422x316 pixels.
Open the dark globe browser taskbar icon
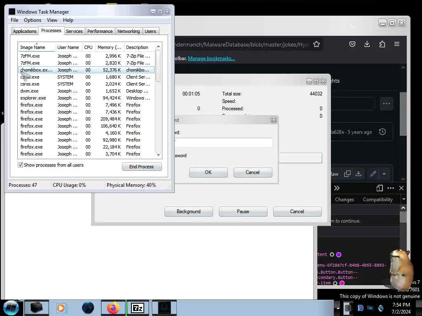(88, 308)
